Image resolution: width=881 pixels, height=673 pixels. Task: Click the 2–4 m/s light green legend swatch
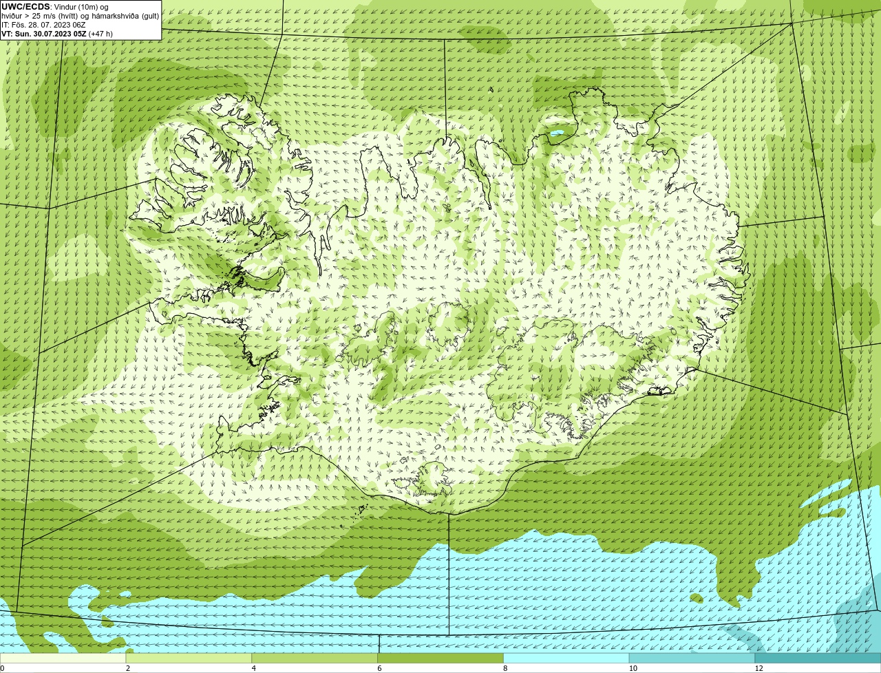pyautogui.click(x=189, y=659)
